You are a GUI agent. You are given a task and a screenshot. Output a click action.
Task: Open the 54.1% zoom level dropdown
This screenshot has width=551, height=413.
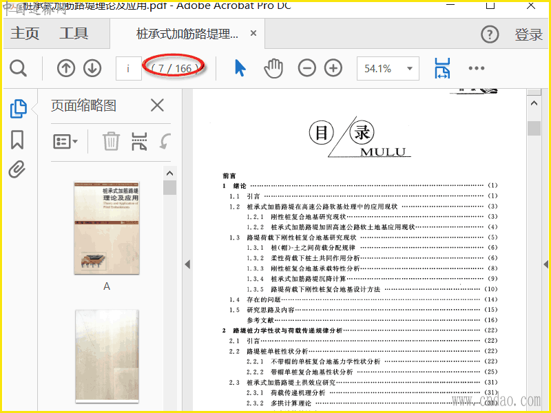(388, 68)
